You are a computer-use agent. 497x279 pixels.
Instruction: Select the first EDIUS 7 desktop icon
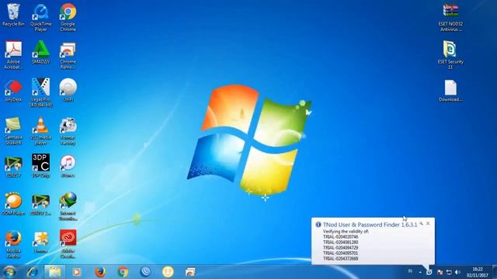click(13, 167)
